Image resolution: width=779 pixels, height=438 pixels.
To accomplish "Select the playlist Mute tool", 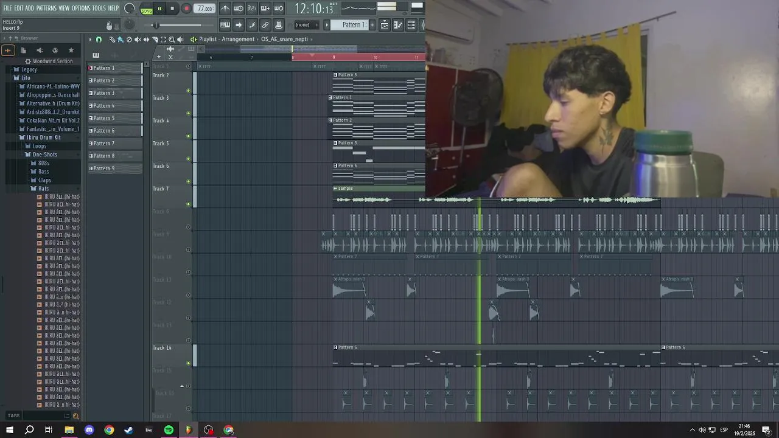I will (138, 39).
